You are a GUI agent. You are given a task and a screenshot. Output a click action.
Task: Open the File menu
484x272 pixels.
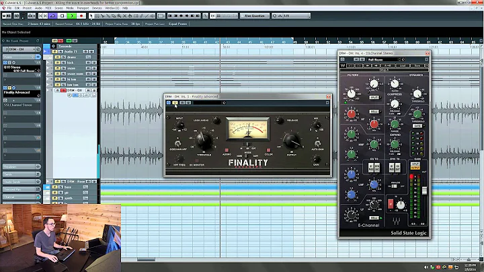(x=9, y=8)
